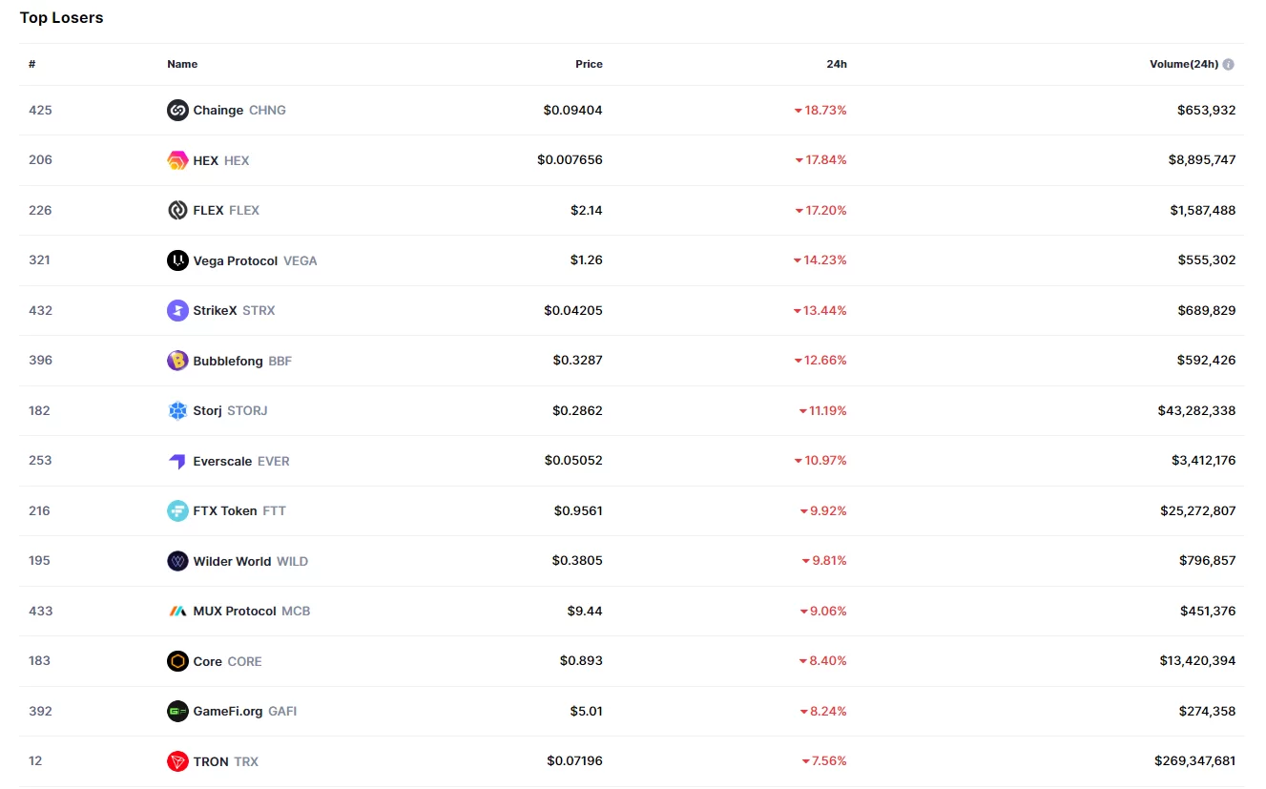This screenshot has height=789, width=1266.
Task: Sort by the Name column header
Action: 182,64
